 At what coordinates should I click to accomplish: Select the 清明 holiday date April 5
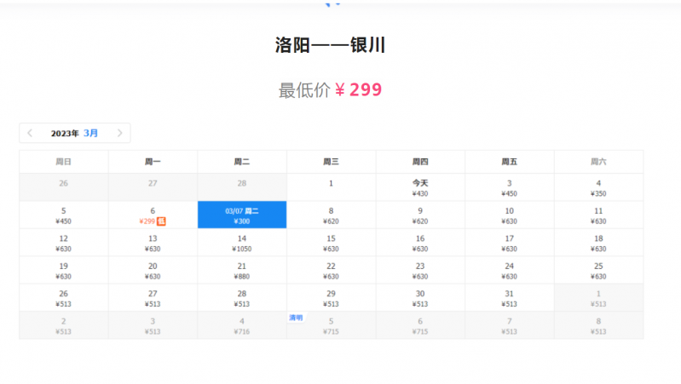point(332,325)
